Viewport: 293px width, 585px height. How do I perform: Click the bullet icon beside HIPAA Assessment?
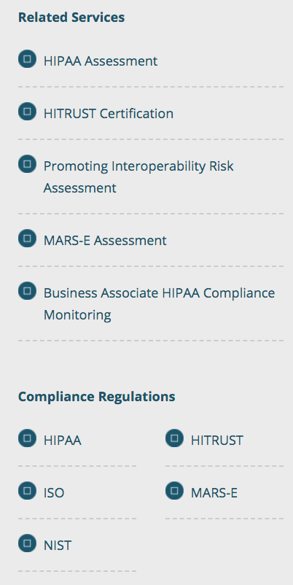[x=27, y=59]
